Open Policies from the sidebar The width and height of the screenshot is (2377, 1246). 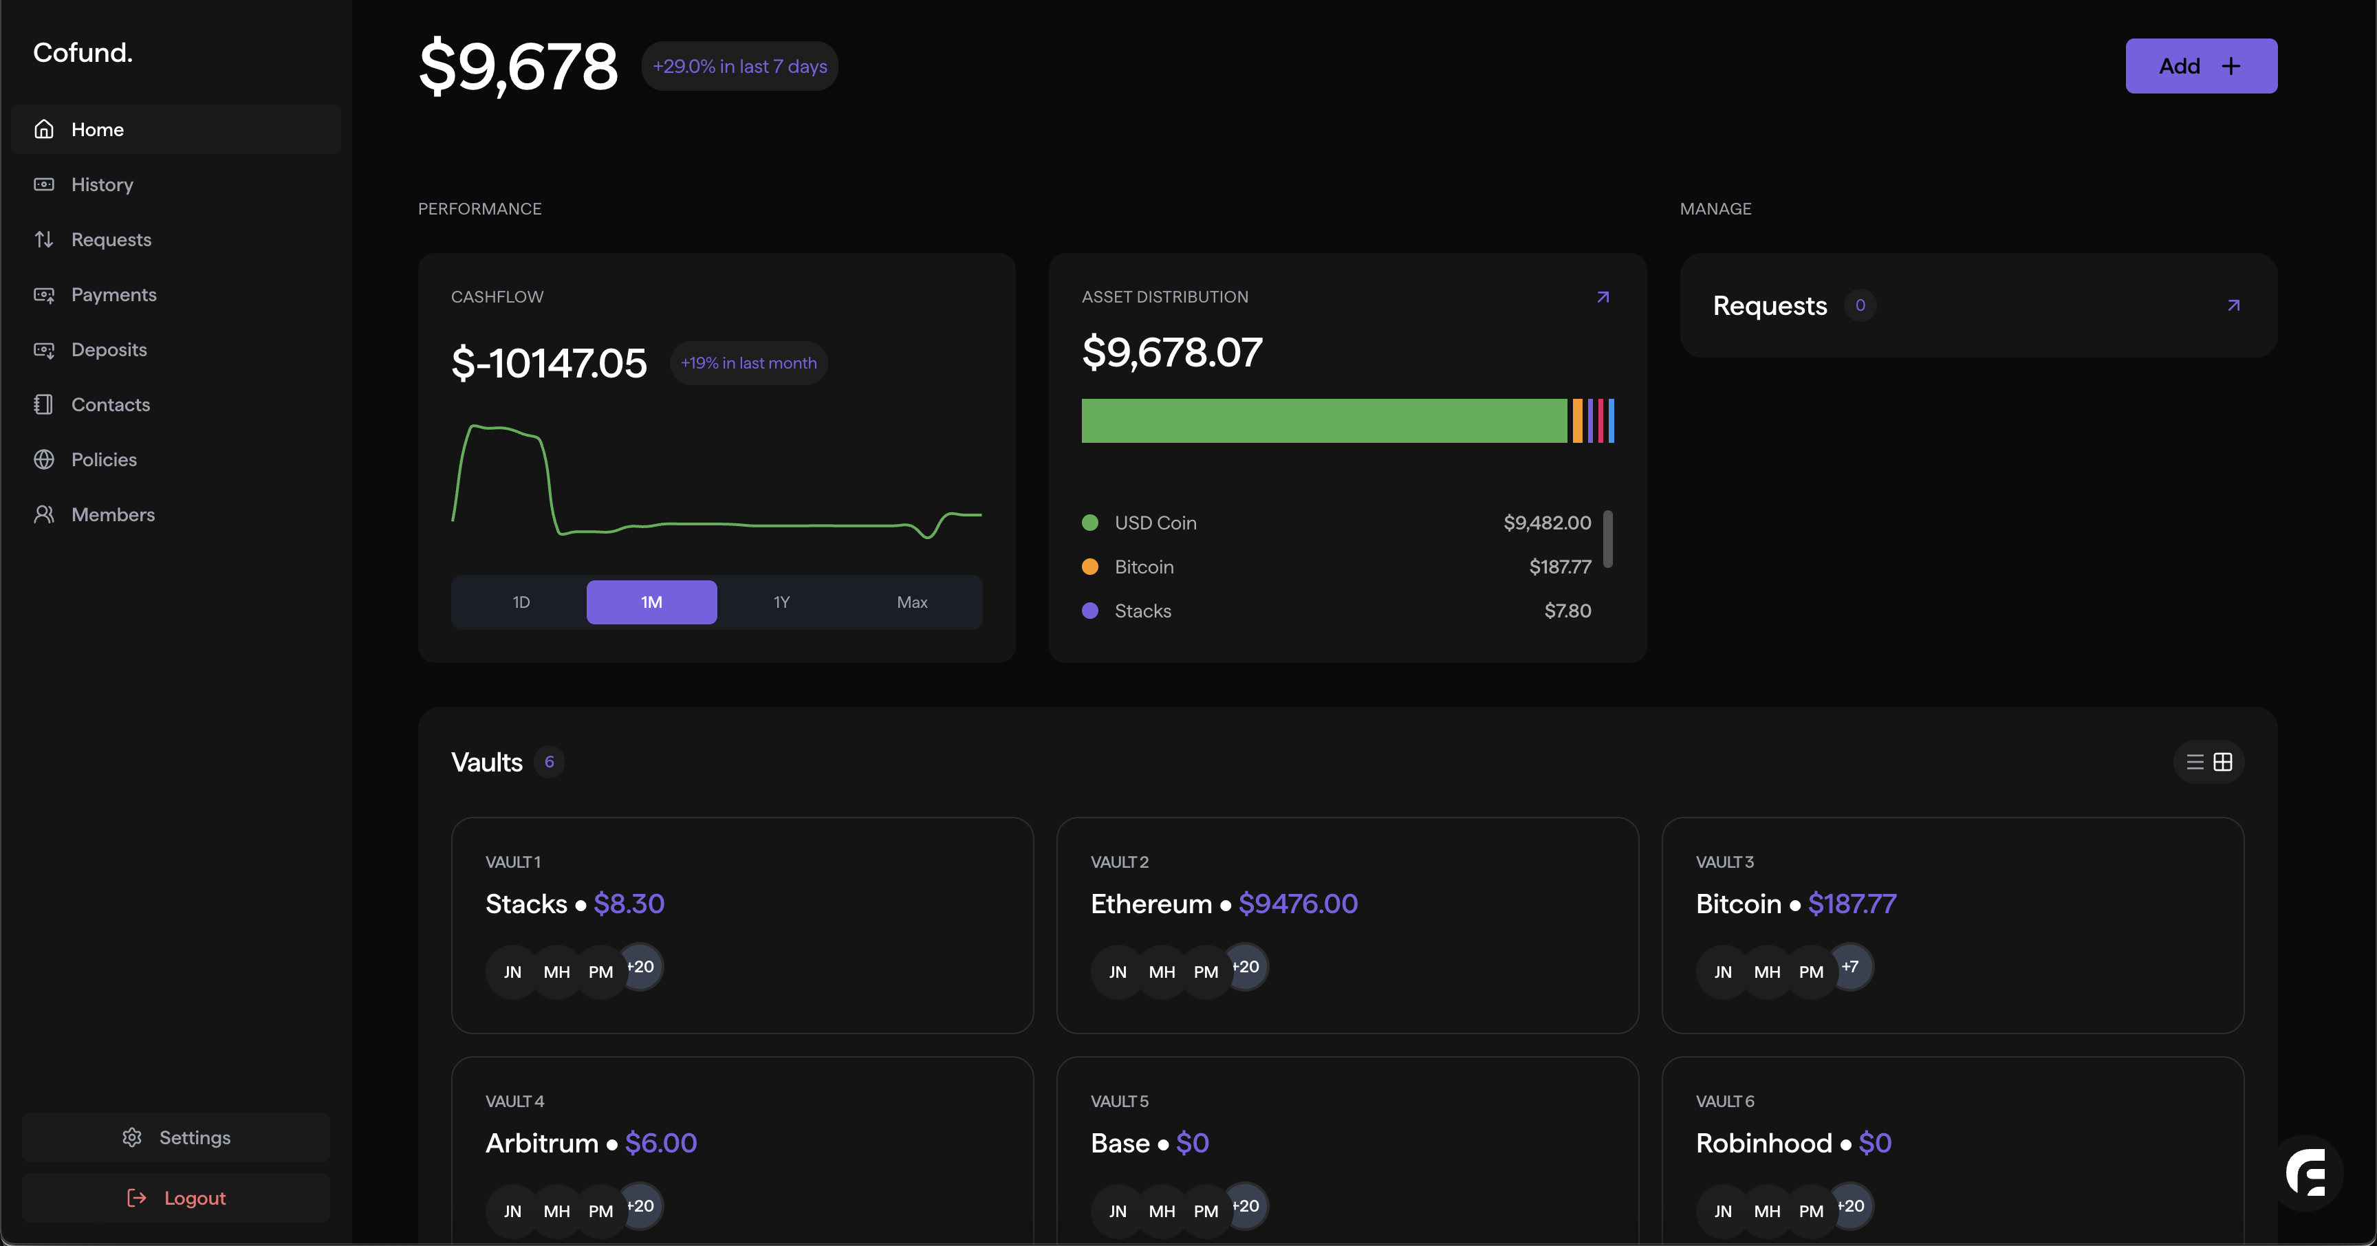click(103, 459)
